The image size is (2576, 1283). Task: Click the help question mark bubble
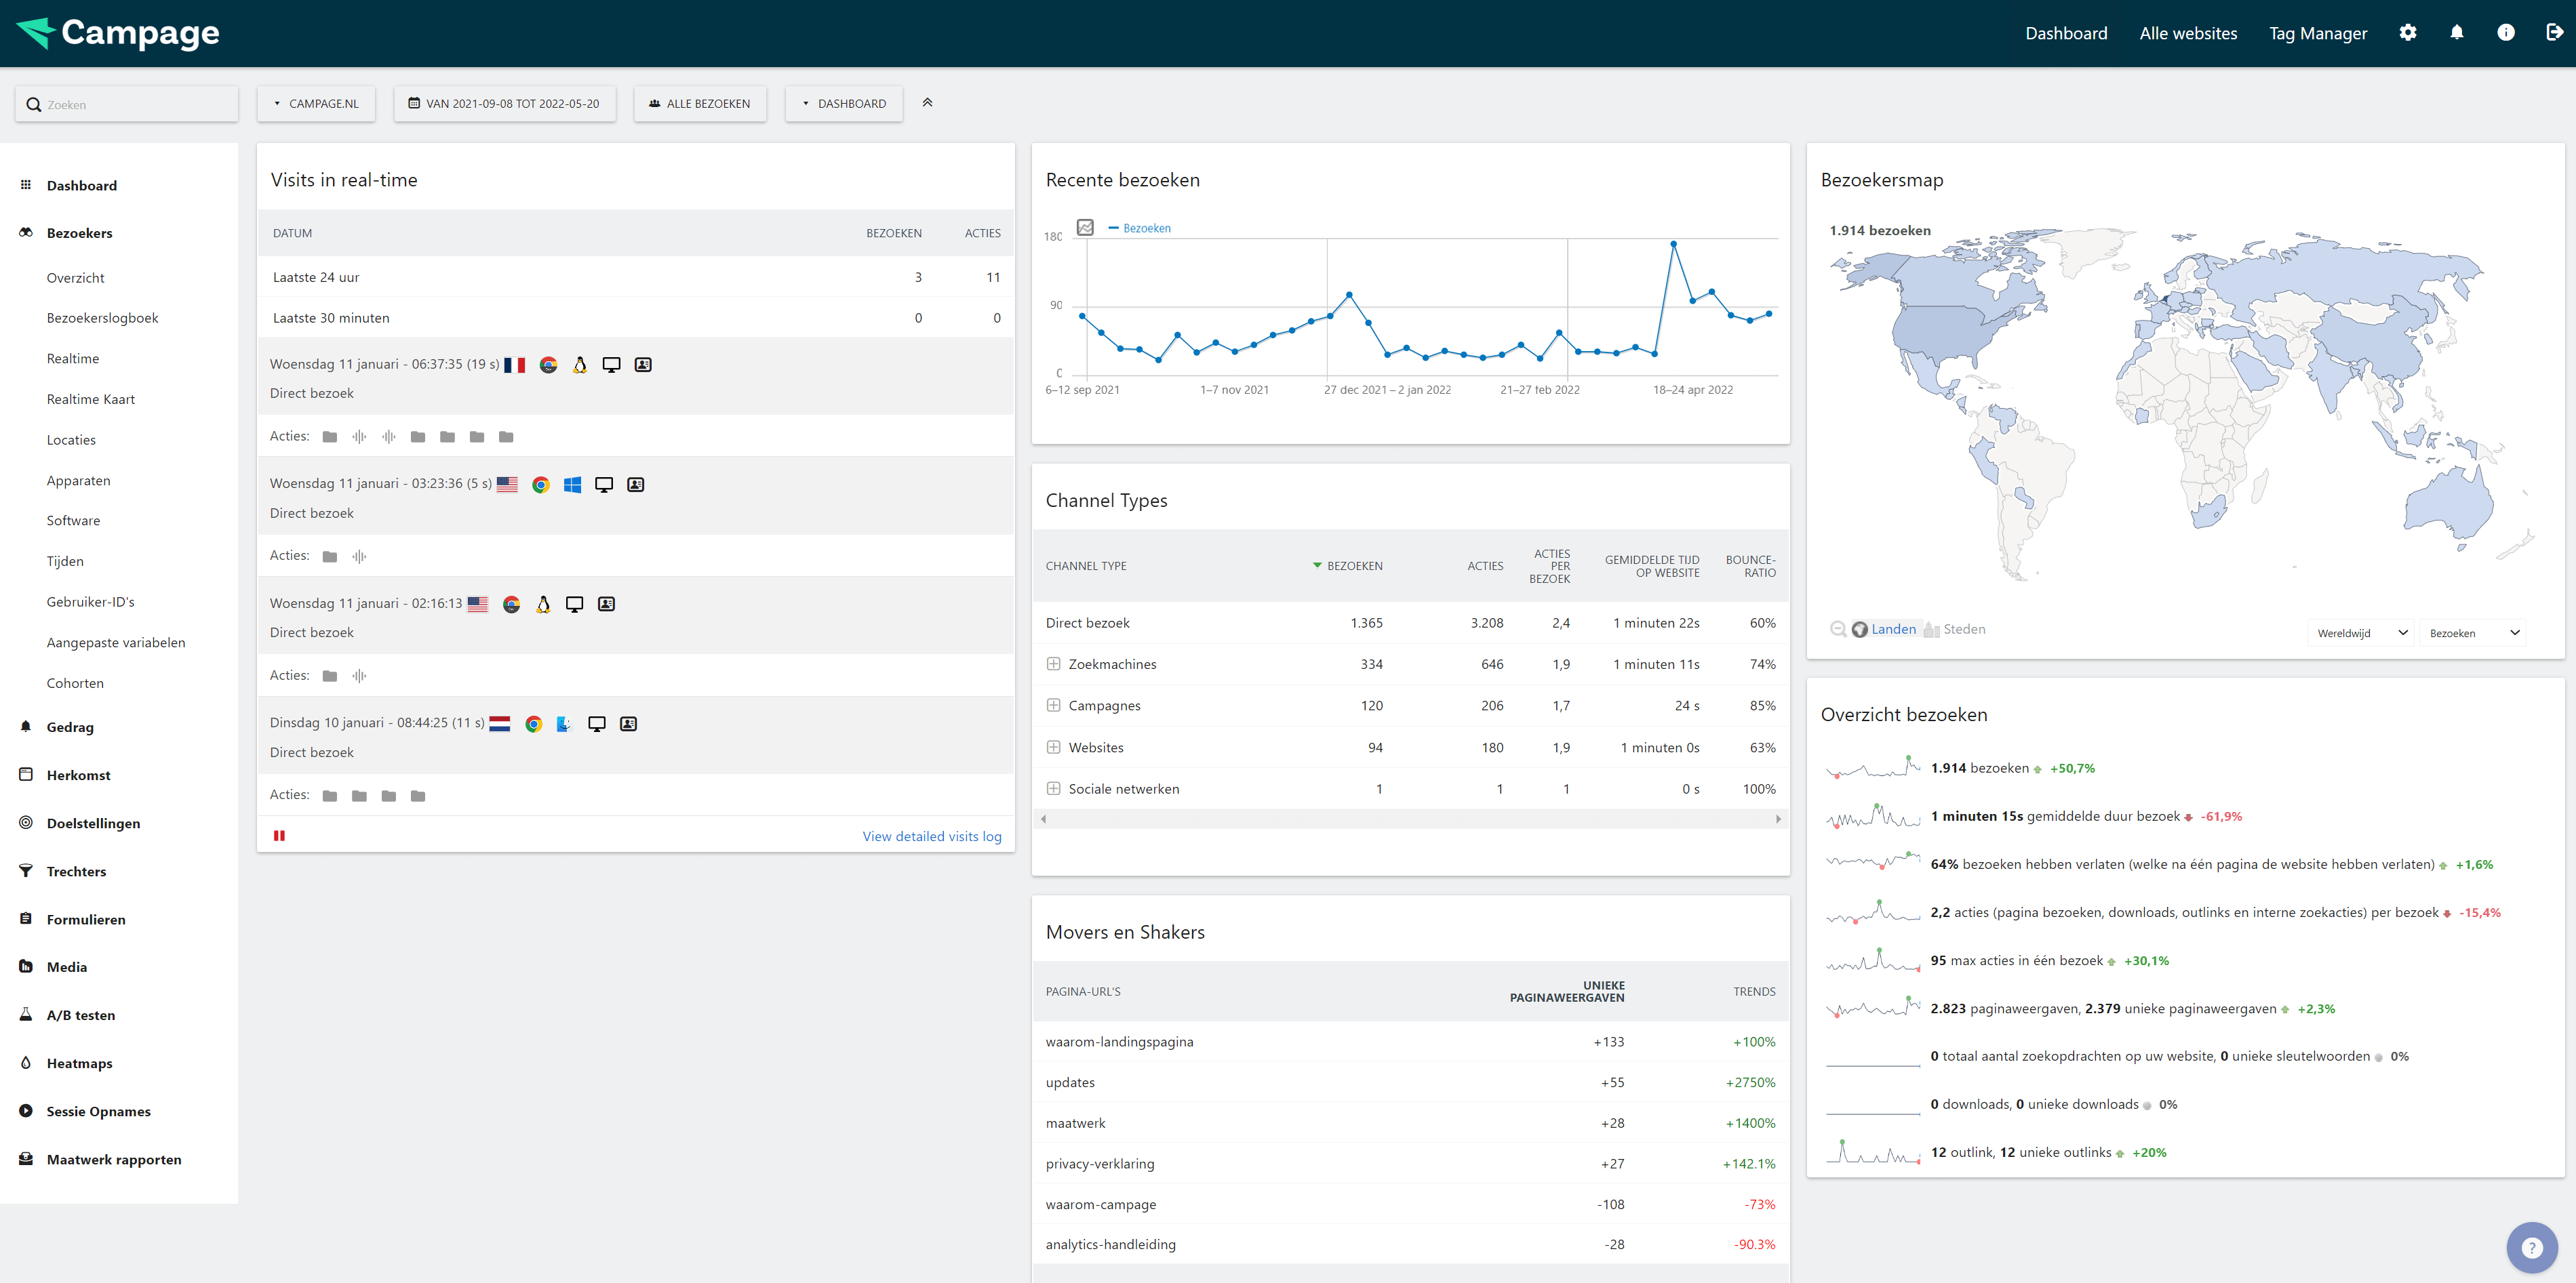(x=2531, y=1246)
